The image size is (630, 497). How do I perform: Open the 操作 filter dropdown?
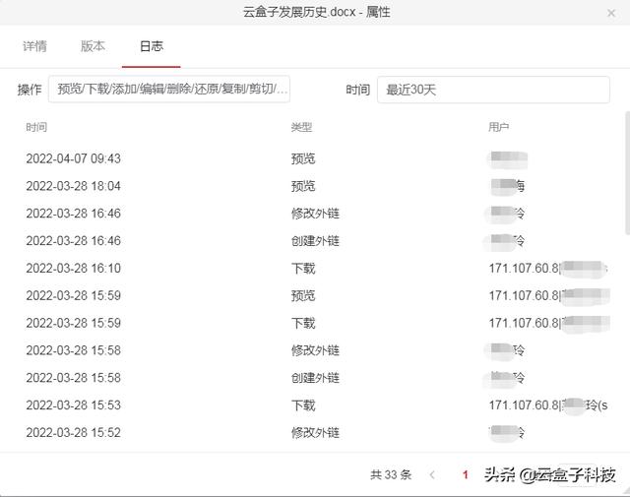[169, 89]
